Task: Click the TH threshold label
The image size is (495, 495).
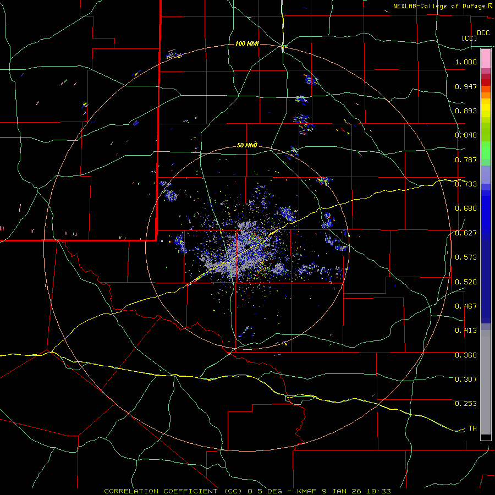Action: click(472, 428)
